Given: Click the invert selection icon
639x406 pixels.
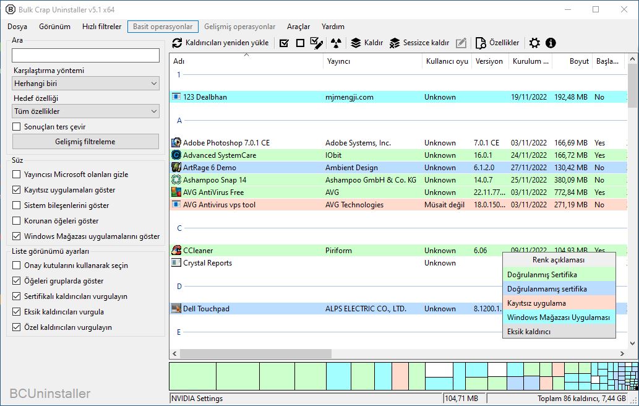Looking at the screenshot, I should pos(316,43).
